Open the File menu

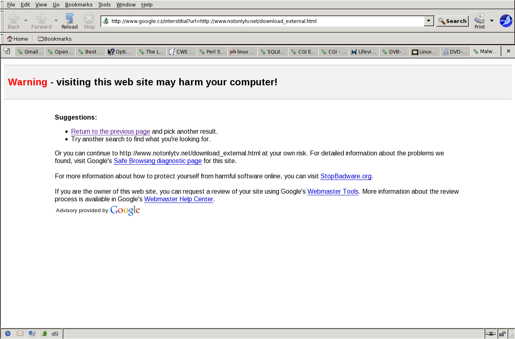pyautogui.click(x=11, y=4)
